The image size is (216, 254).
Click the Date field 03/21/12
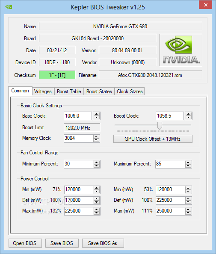57,50
